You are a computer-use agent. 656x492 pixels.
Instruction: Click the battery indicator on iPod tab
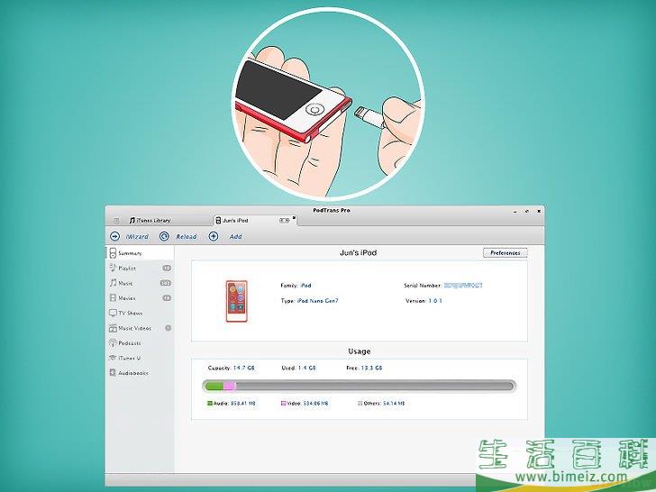click(284, 220)
